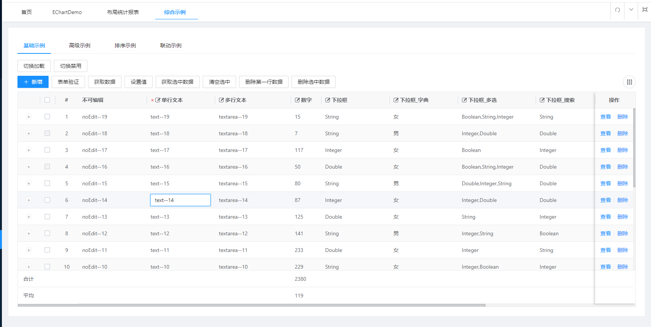Expand row 9 with the plus icon
This screenshot has height=327, width=651.
pos(28,250)
